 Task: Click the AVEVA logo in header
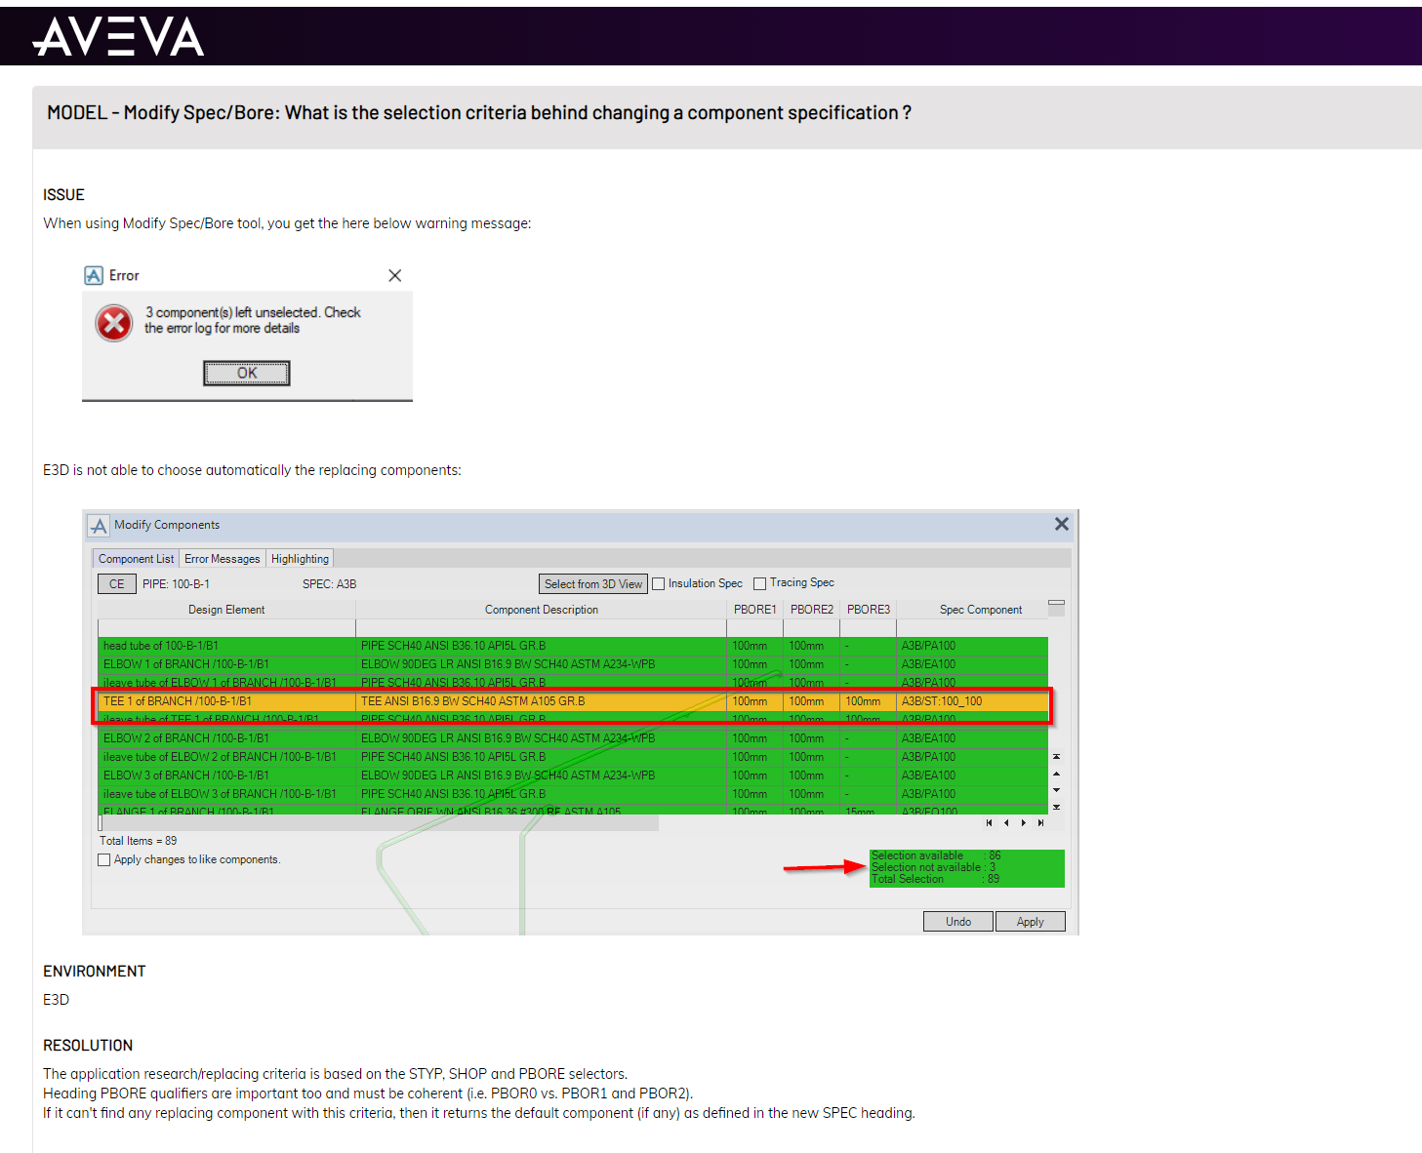[117, 37]
